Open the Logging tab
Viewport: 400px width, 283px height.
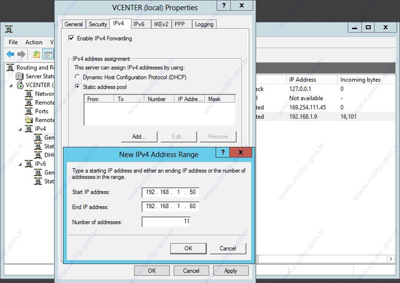[x=204, y=24]
